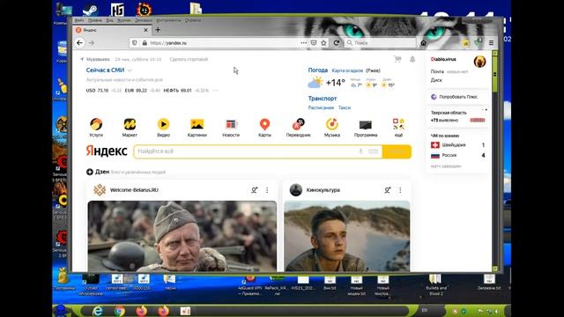Open Диск link in profile panel
The width and height of the screenshot is (564, 317).
point(436,80)
